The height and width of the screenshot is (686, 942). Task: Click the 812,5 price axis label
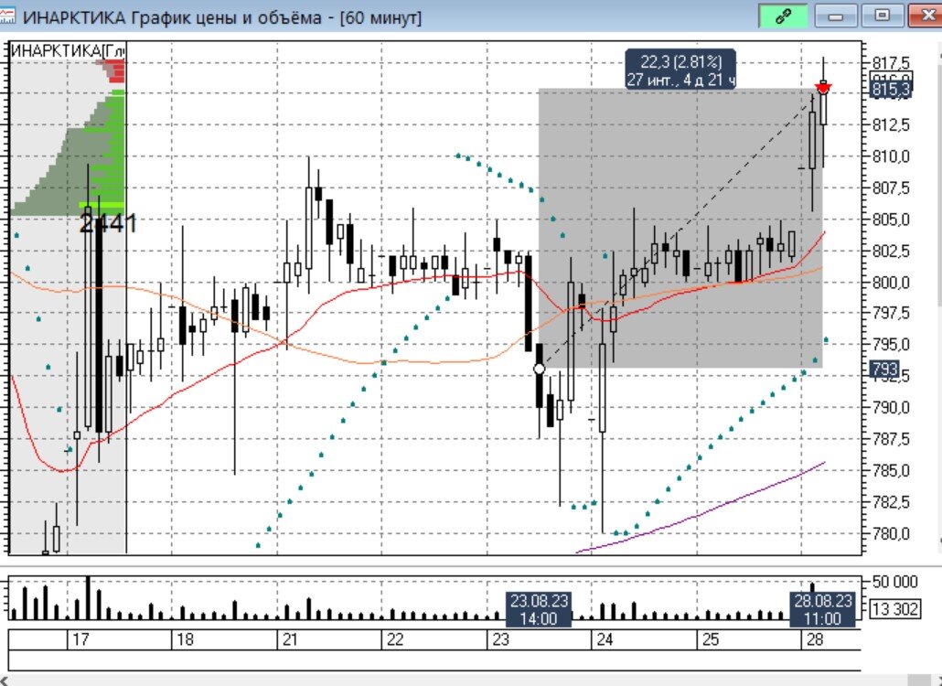click(891, 125)
